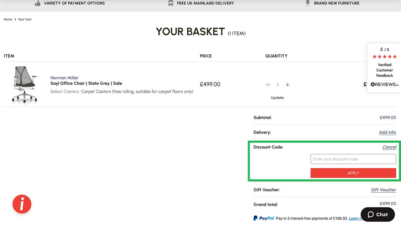Click the breadcrumb chevron separator
401x226 pixels.
pyautogui.click(x=15, y=19)
